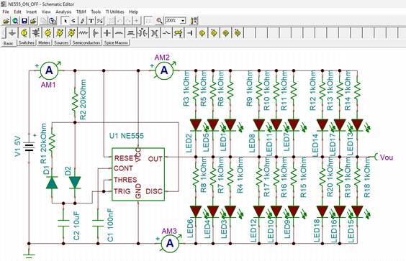Viewport: 406px width, 261px height.
Task: Open the TI Utilities menu
Action: point(114,12)
